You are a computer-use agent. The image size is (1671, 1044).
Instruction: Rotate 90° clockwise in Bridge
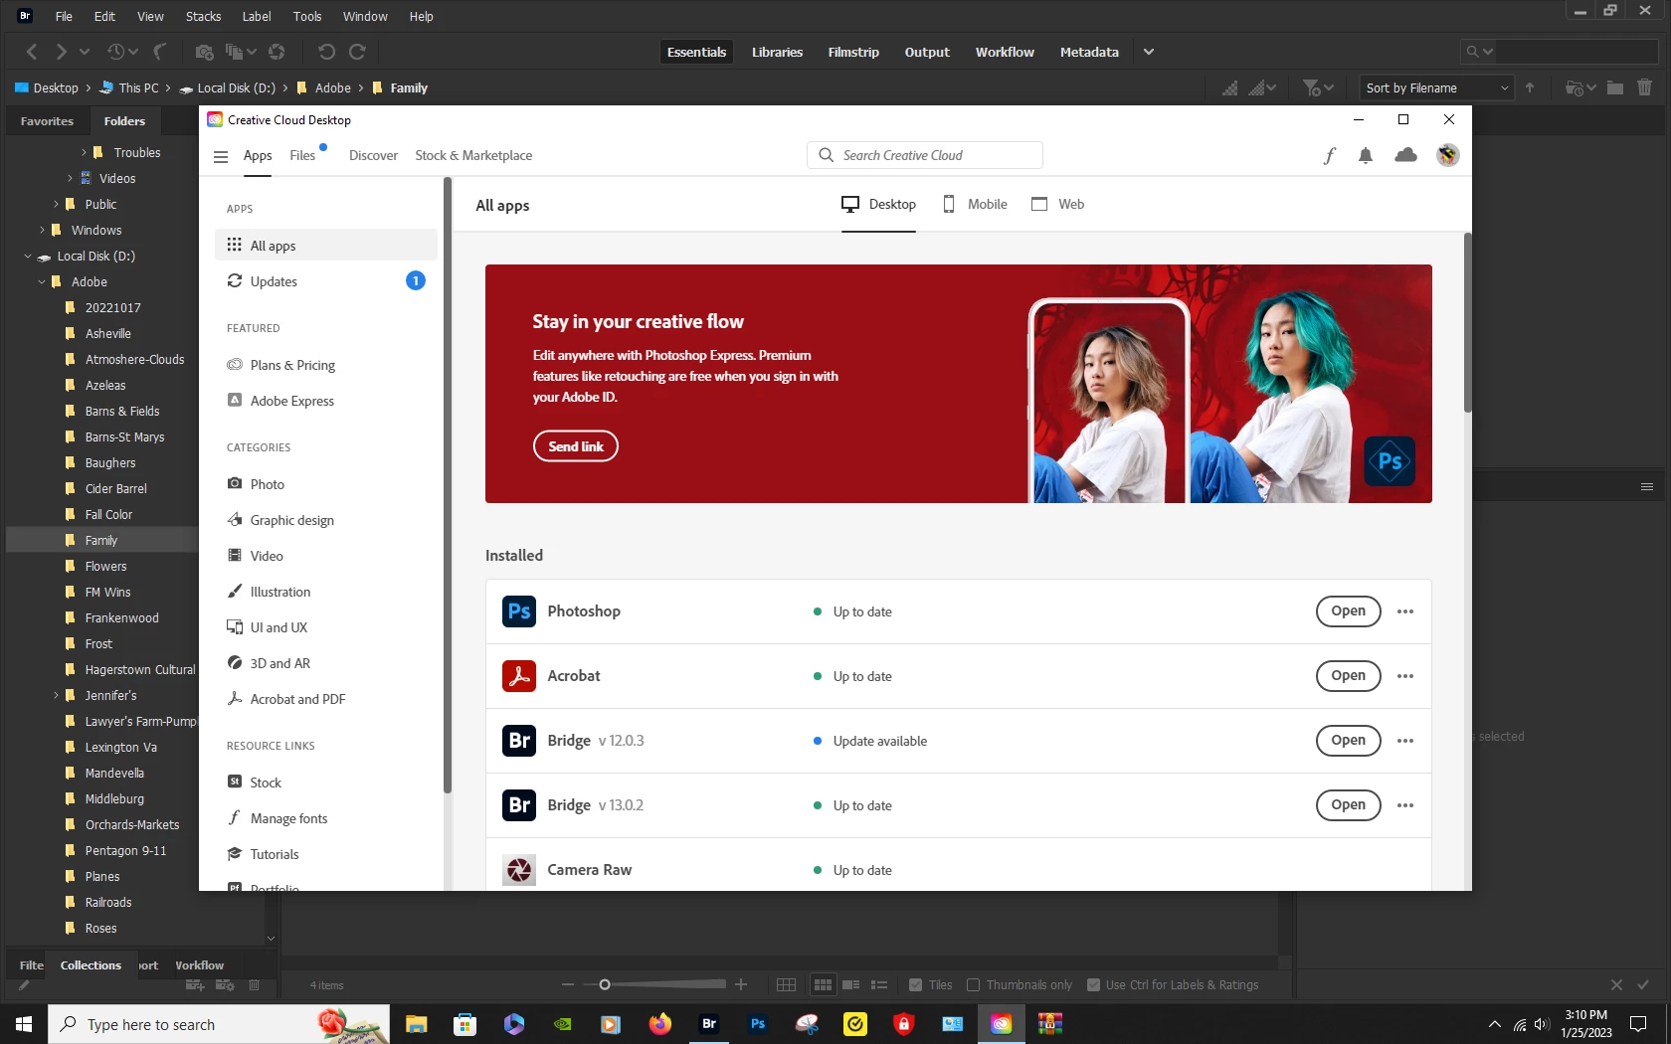358,52
